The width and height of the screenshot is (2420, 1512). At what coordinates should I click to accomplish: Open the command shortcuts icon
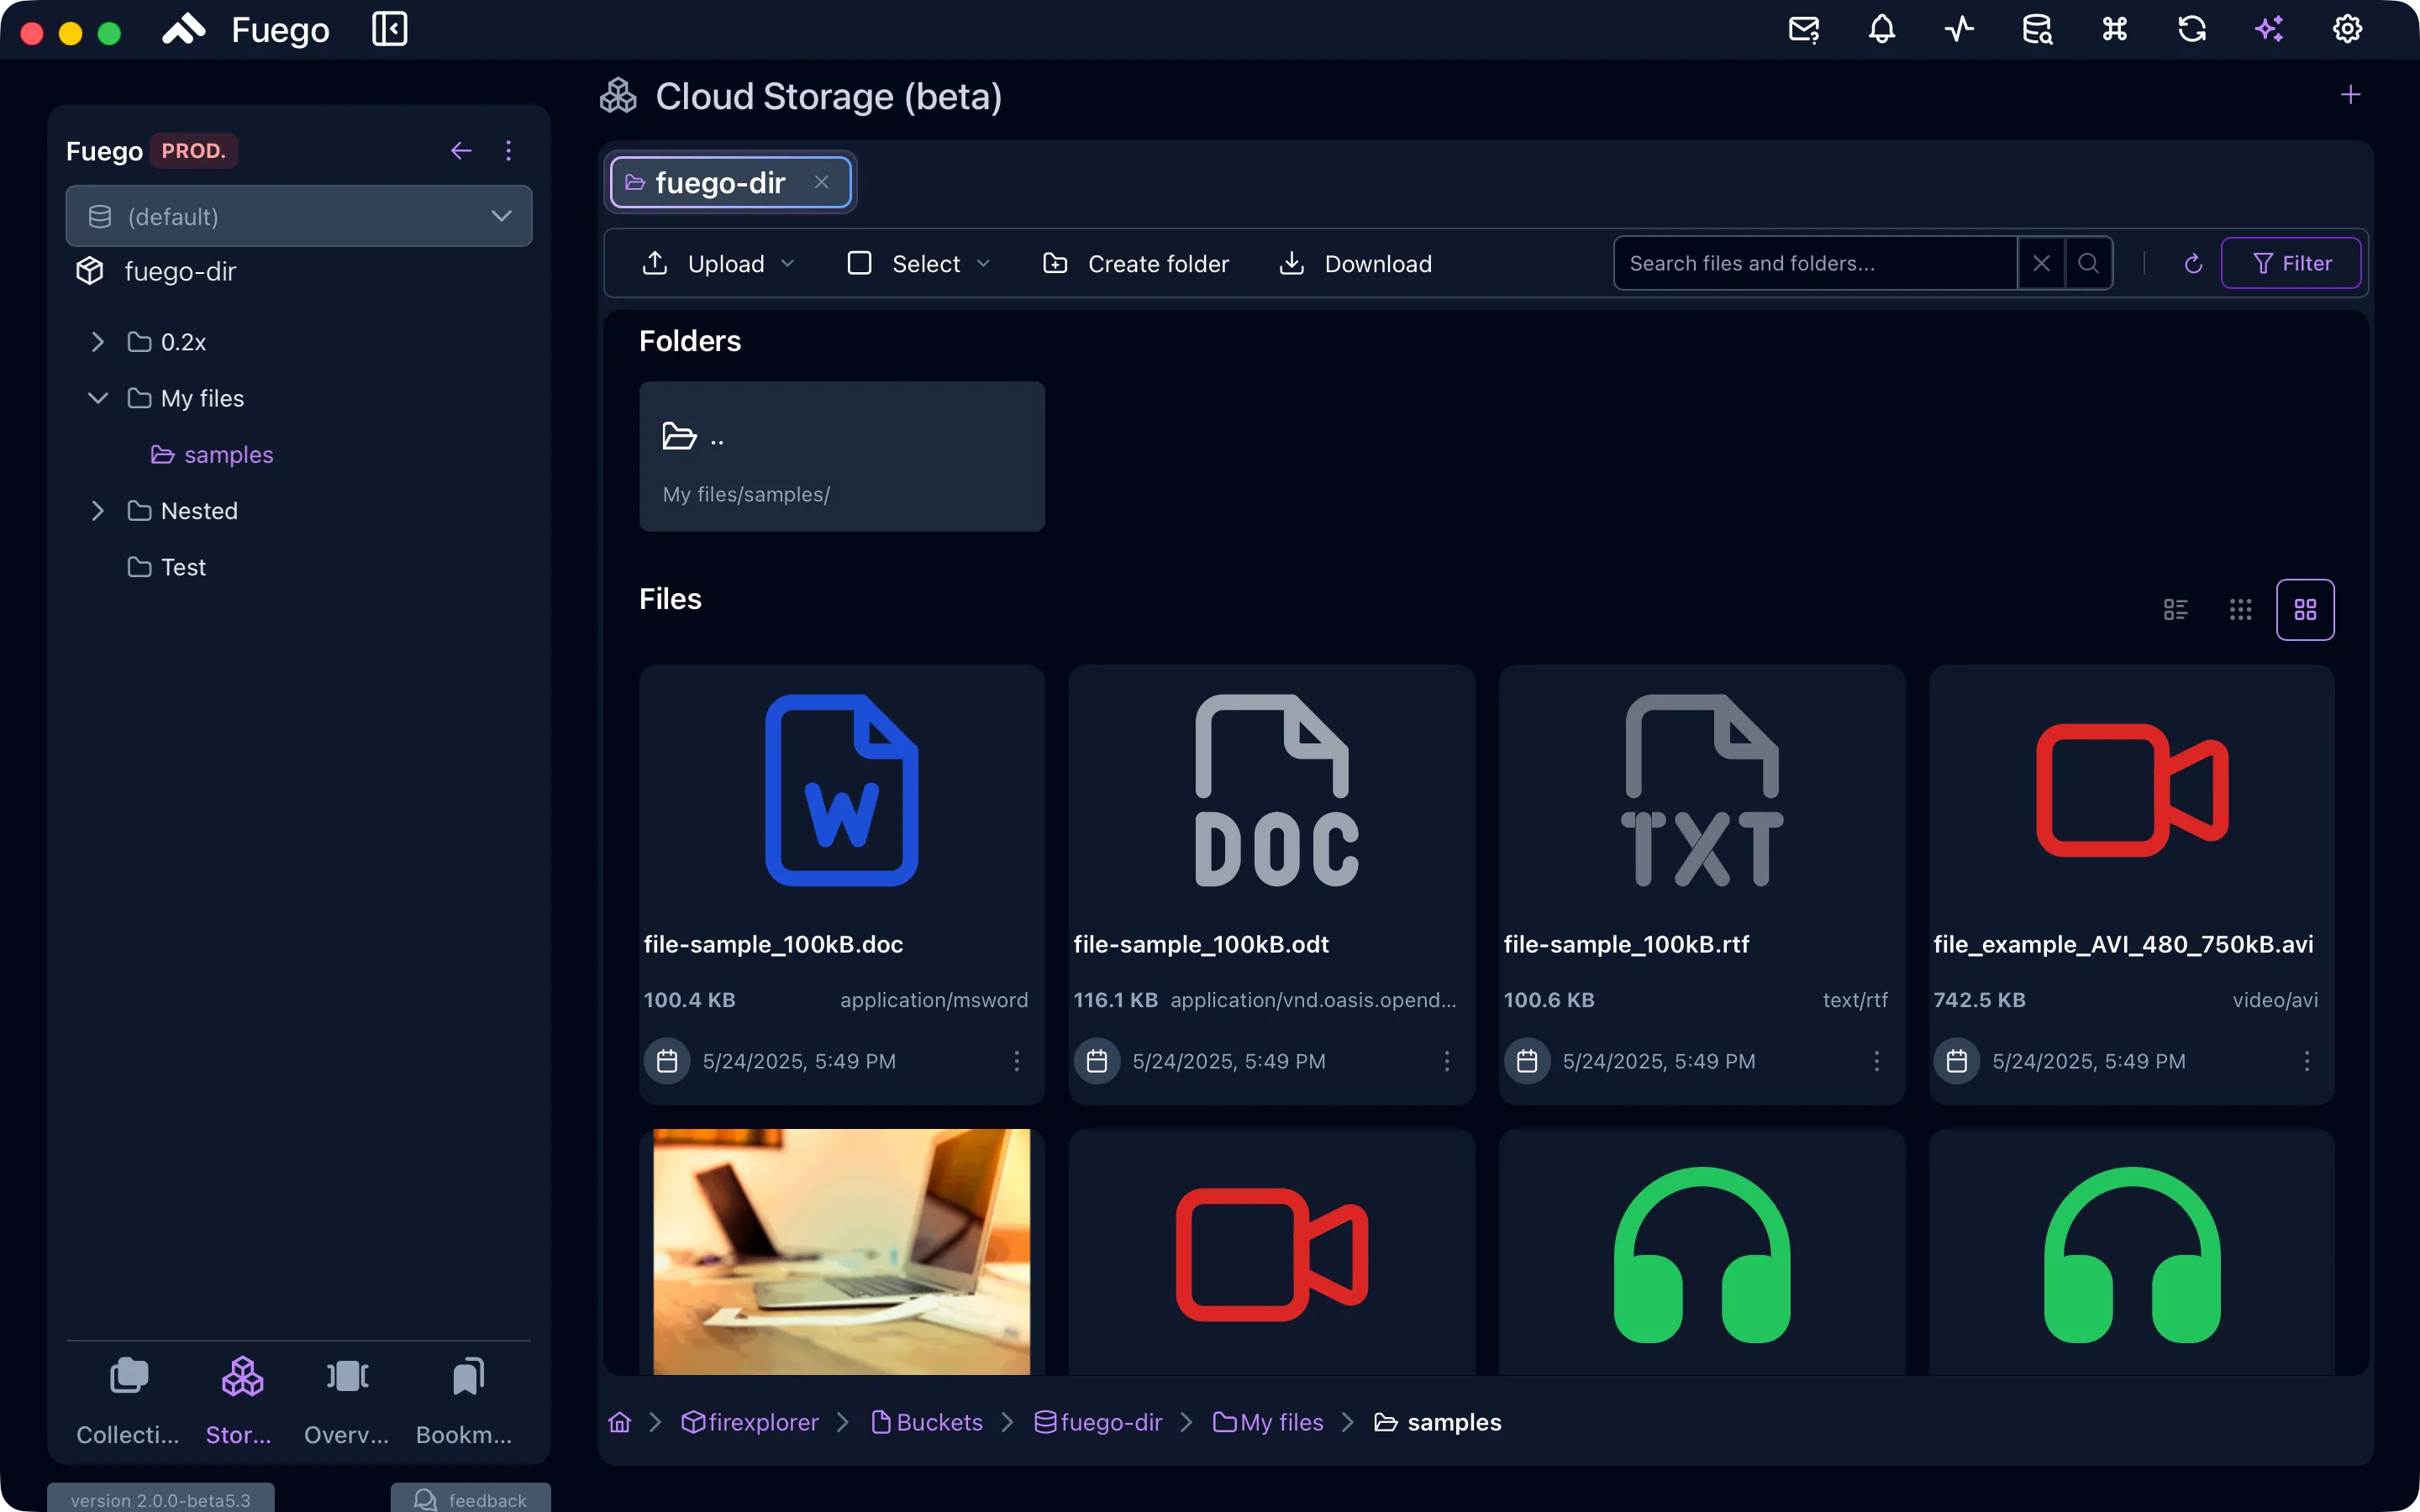coord(2114,29)
